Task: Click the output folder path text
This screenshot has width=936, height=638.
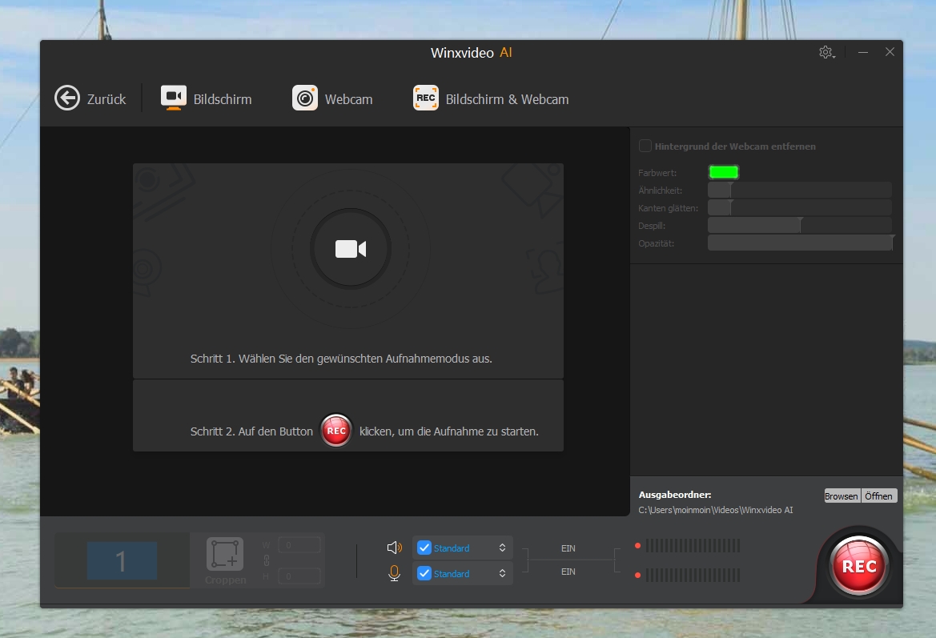Action: [x=716, y=510]
